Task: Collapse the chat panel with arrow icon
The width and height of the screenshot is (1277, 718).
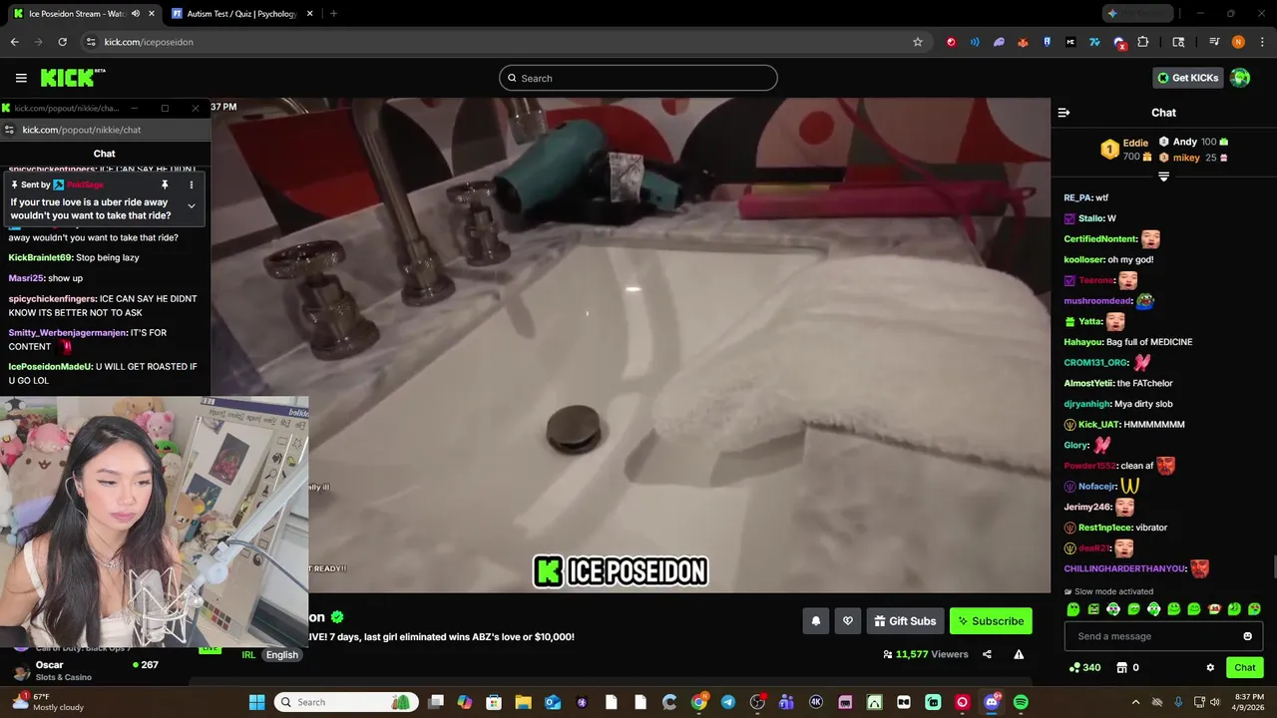Action: click(1064, 113)
